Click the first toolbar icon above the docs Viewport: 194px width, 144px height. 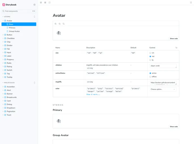(x=41, y=3)
